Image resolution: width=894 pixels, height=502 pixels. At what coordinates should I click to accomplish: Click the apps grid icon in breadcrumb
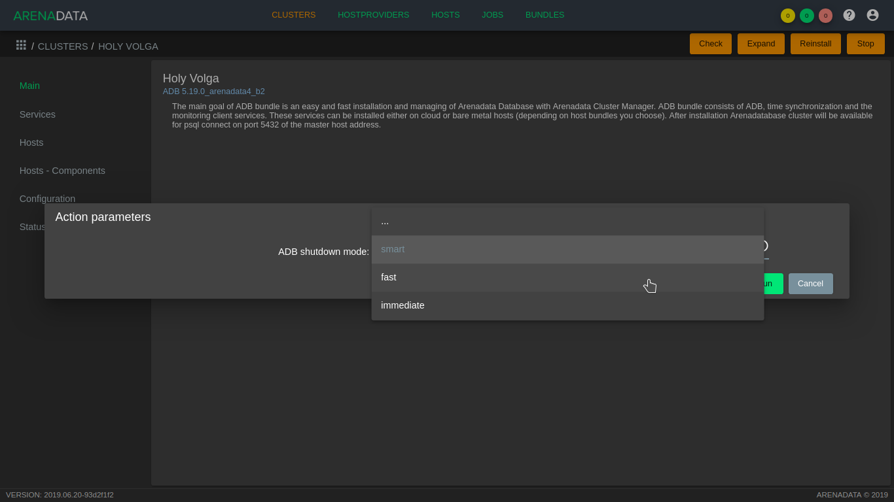[x=21, y=45]
